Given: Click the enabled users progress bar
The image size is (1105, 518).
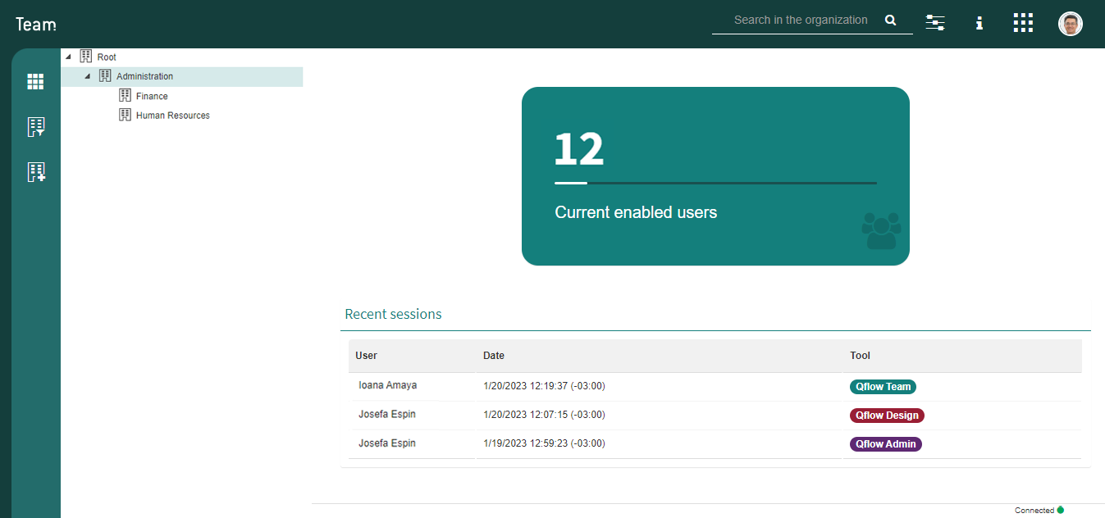Looking at the screenshot, I should 715,183.
